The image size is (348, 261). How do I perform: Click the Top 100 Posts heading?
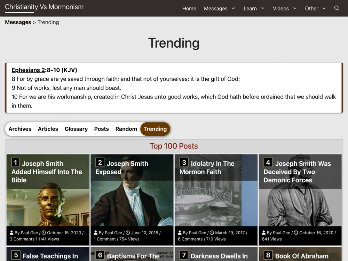174,146
